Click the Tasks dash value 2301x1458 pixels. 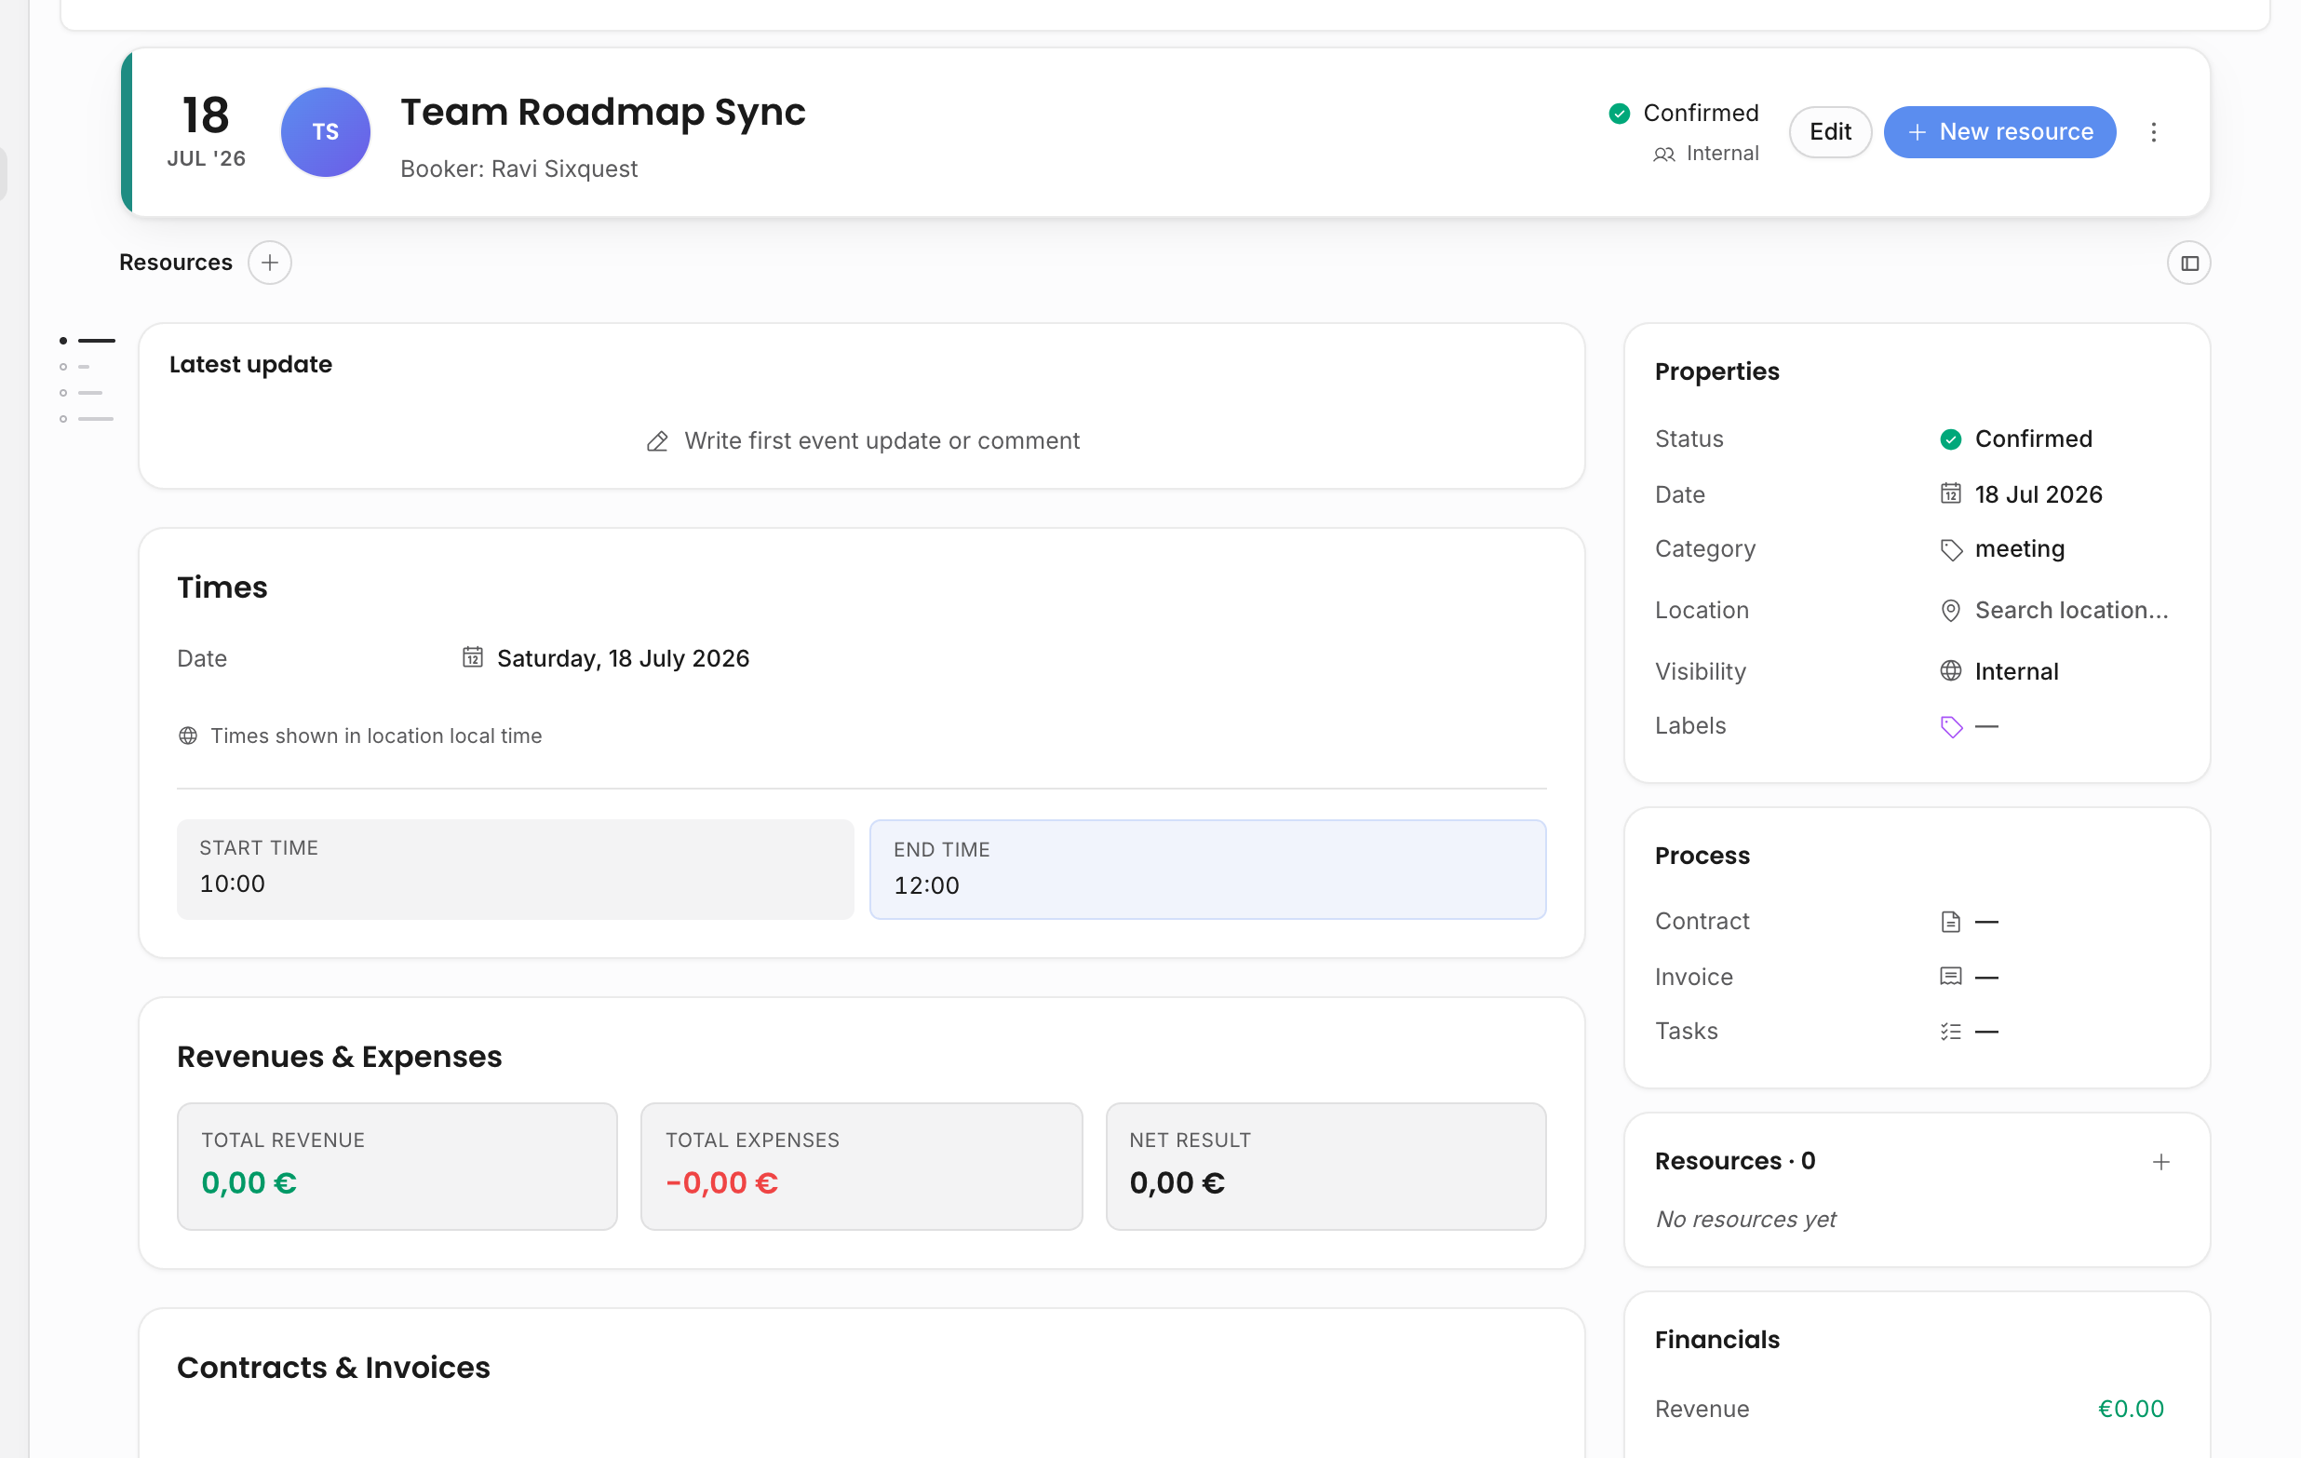(1985, 1031)
